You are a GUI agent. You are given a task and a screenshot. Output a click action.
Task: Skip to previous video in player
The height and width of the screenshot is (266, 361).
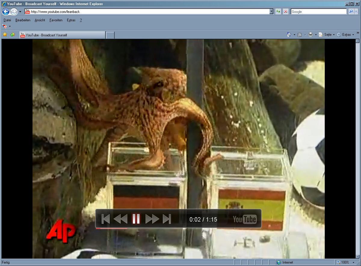click(105, 219)
